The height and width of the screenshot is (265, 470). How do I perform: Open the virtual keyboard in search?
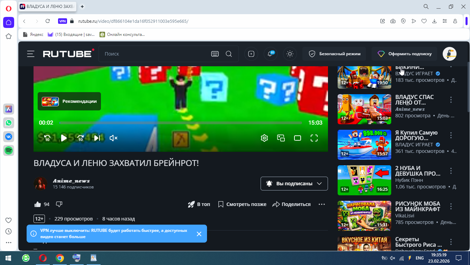click(215, 54)
